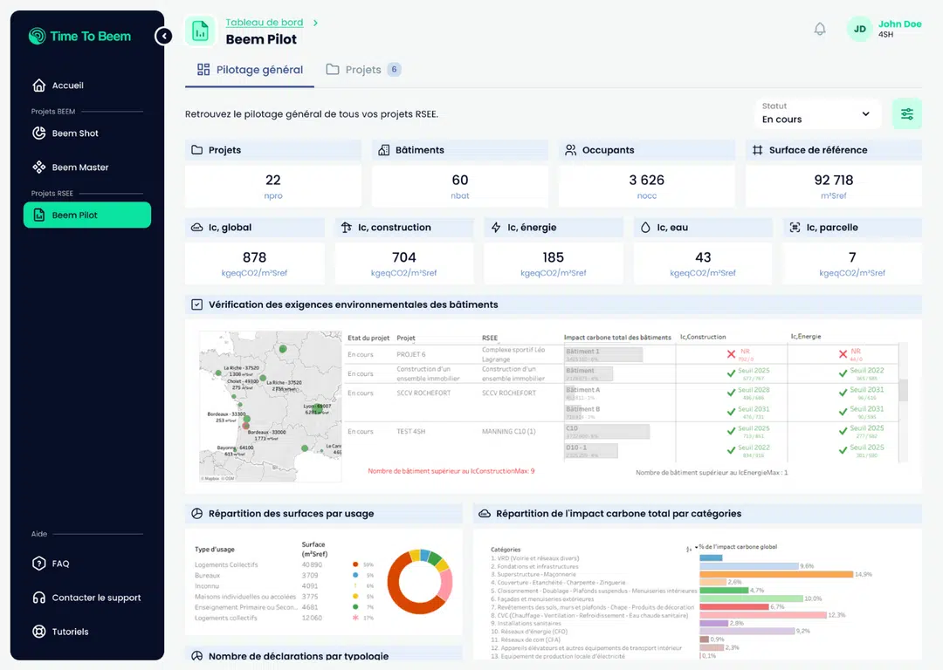Open the notifications bell
This screenshot has width=943, height=670.
(x=820, y=29)
